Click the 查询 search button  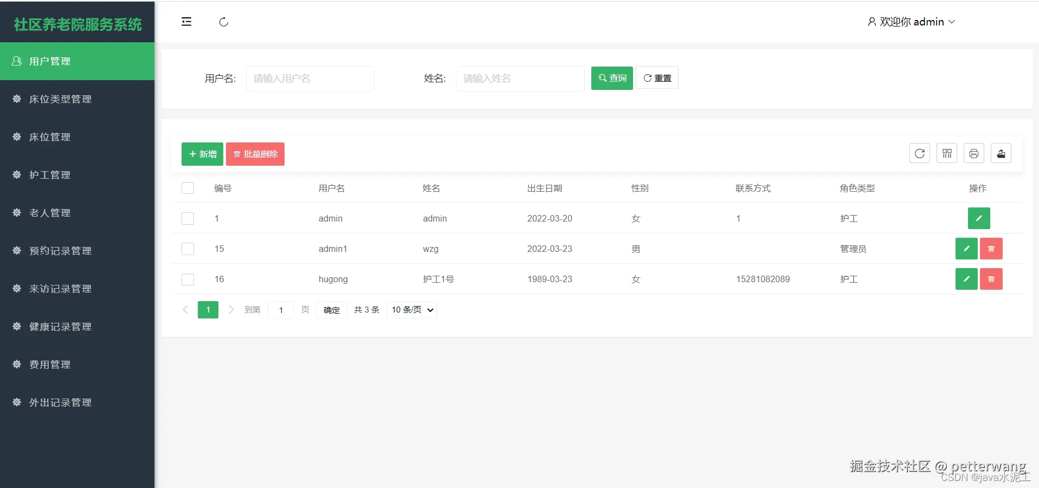coord(612,78)
